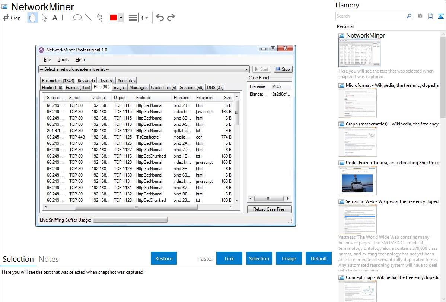Open the Credentials (6) tab
This screenshot has width=446, height=302.
[x=163, y=88]
